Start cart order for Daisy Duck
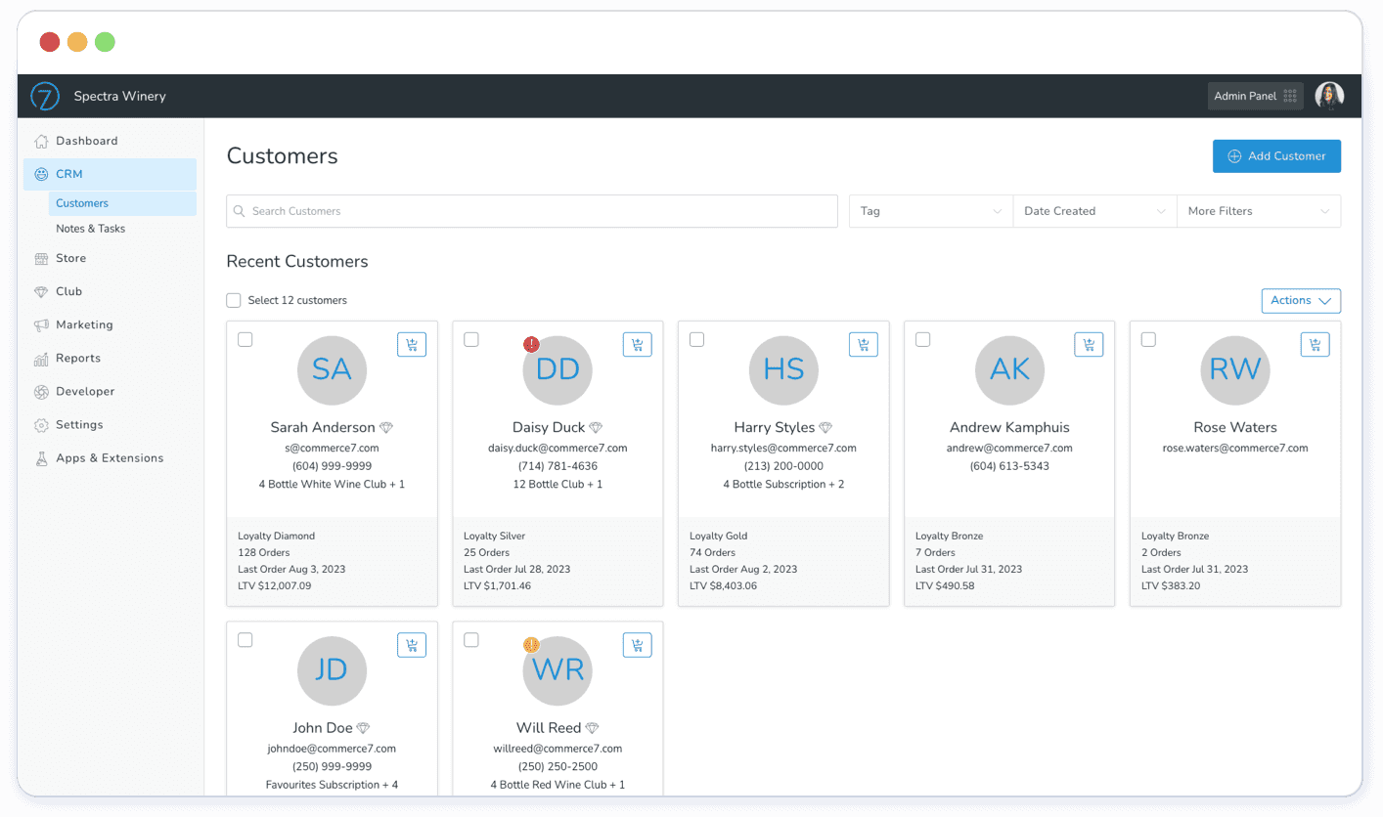The height and width of the screenshot is (817, 1383). point(638,344)
